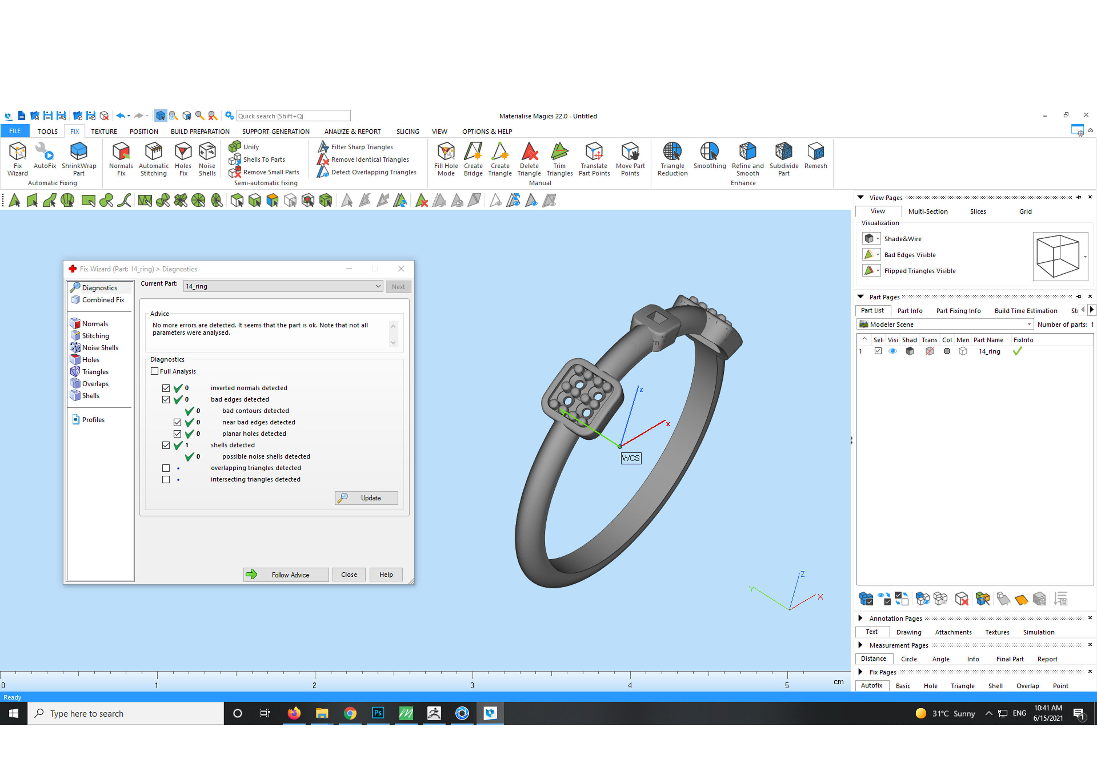Screen dimensions: 1097x775
Task: Check overlapping triangles detected option
Action: coord(166,468)
